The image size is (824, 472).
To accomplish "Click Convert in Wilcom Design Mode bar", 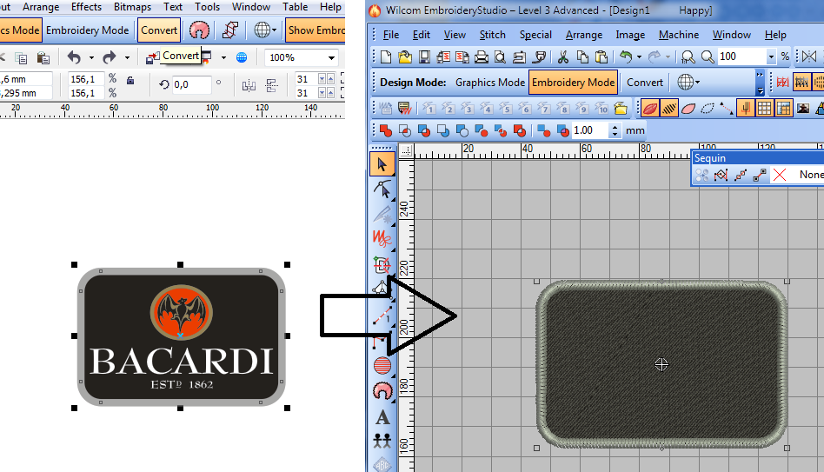I will (645, 83).
